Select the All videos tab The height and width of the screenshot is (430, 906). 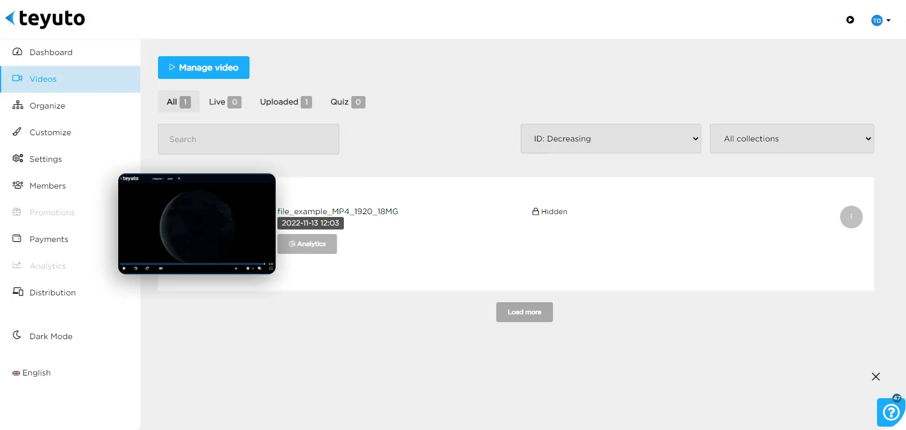(x=178, y=102)
